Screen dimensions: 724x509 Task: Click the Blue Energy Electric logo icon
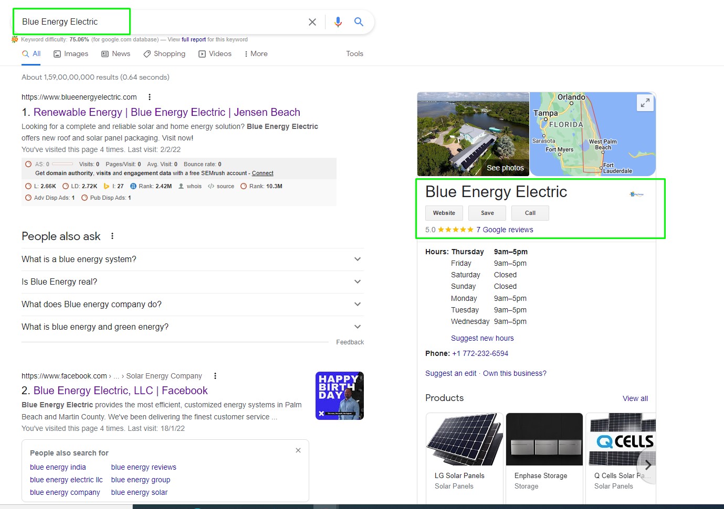pyautogui.click(x=636, y=194)
